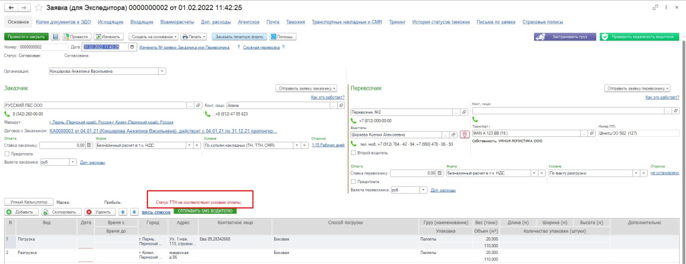Add document to favorites with star icon
The height and width of the screenshot is (264, 686).
38,8
